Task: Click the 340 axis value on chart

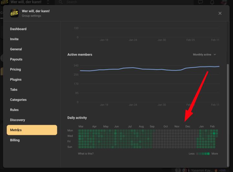Action: pos(76,65)
